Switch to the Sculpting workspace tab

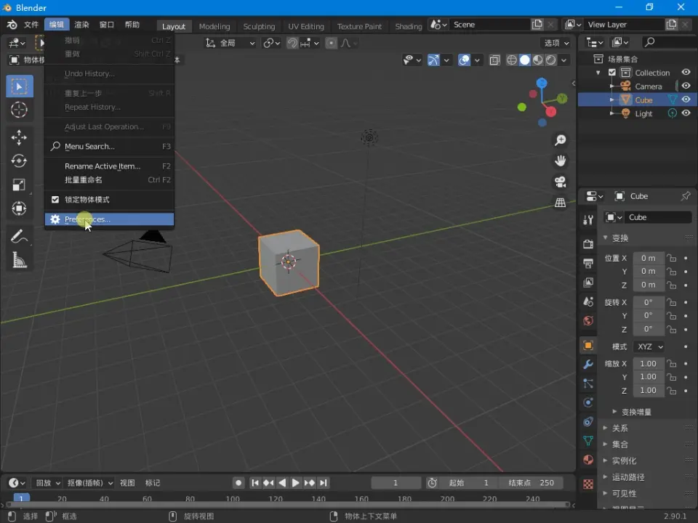[259, 26]
